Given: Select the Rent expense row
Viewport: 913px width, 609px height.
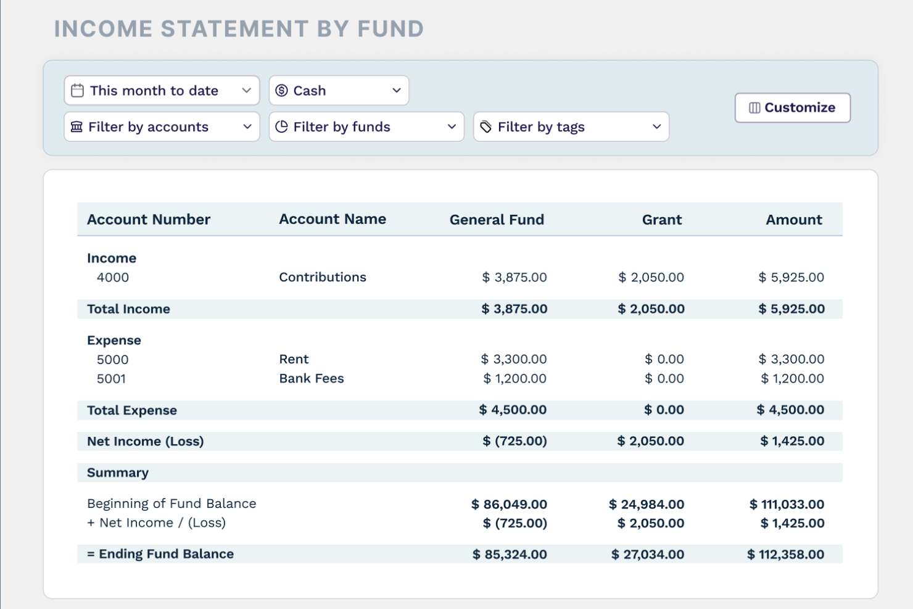Looking at the screenshot, I should [294, 358].
